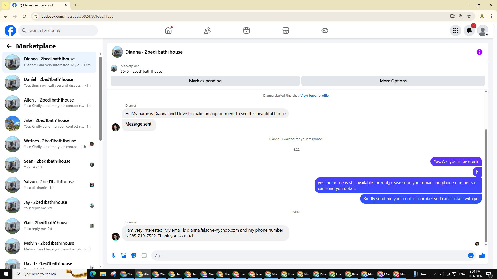Screen dimensions: 497x279
Task: View site information icon in address bar
Action: coord(35,16)
